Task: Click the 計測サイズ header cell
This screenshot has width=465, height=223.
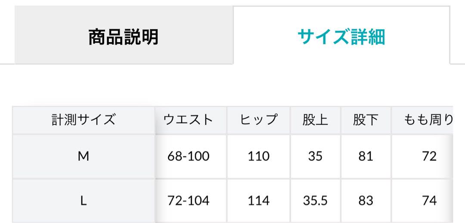Action: tap(84, 120)
